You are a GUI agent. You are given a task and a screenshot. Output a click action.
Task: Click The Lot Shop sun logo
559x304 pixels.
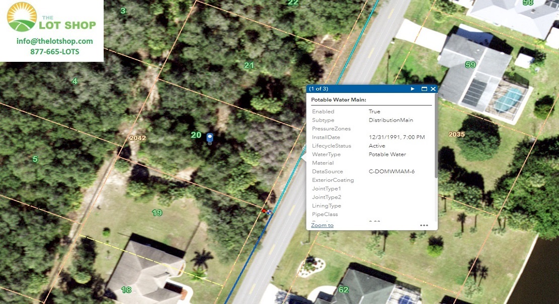(x=22, y=17)
